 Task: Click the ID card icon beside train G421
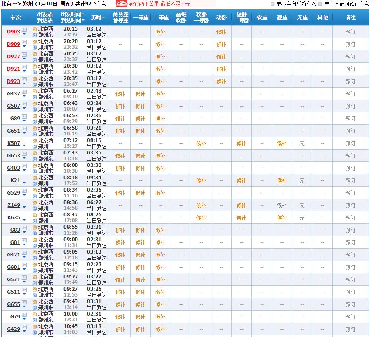pos(24,253)
